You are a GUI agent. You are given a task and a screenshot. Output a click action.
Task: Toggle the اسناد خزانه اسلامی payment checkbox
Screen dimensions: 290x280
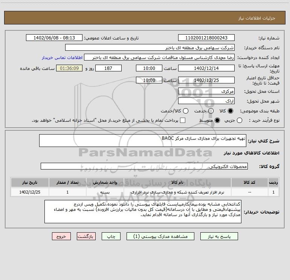point(183,120)
